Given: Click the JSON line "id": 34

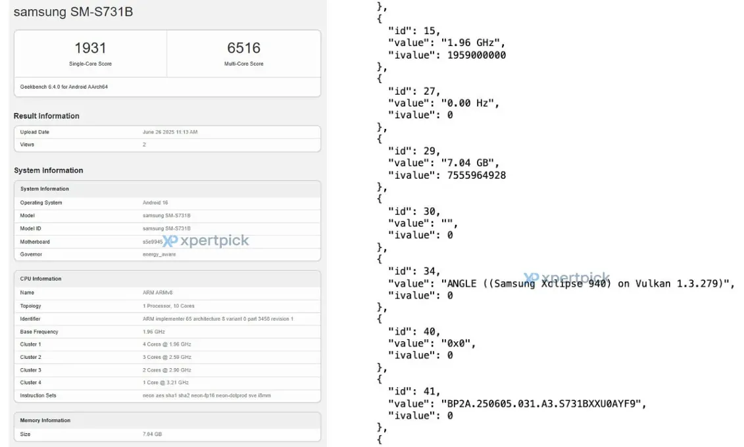Looking at the screenshot, I should click(414, 271).
